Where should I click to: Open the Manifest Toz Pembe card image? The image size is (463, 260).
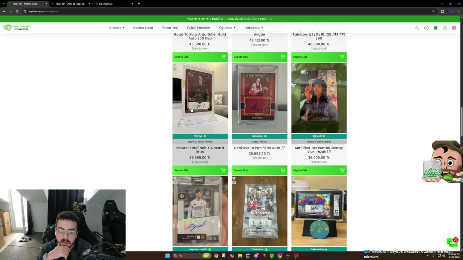coord(319,98)
